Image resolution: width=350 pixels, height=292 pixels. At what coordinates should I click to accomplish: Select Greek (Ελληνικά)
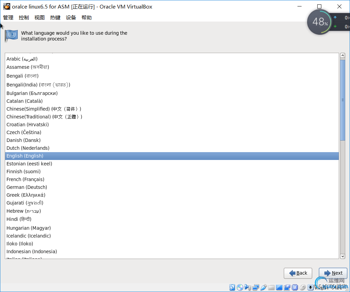172,195
